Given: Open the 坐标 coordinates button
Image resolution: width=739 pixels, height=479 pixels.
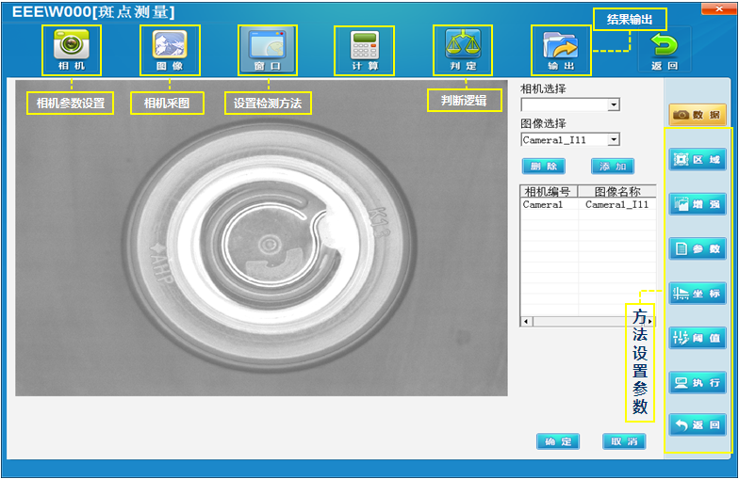Looking at the screenshot, I should [698, 294].
